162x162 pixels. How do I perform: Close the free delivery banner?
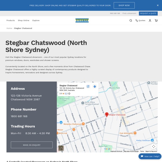[158, 5]
